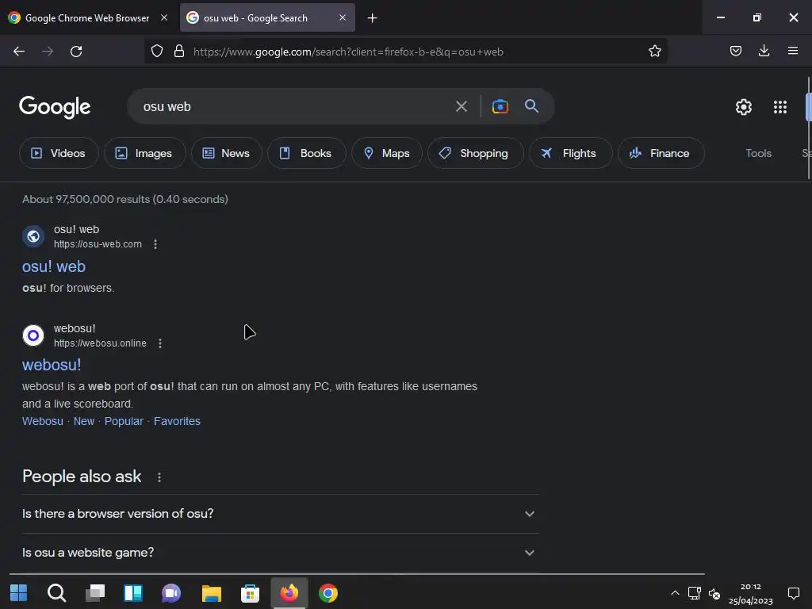
Task: Open Windows Start menu
Action: [x=19, y=593]
